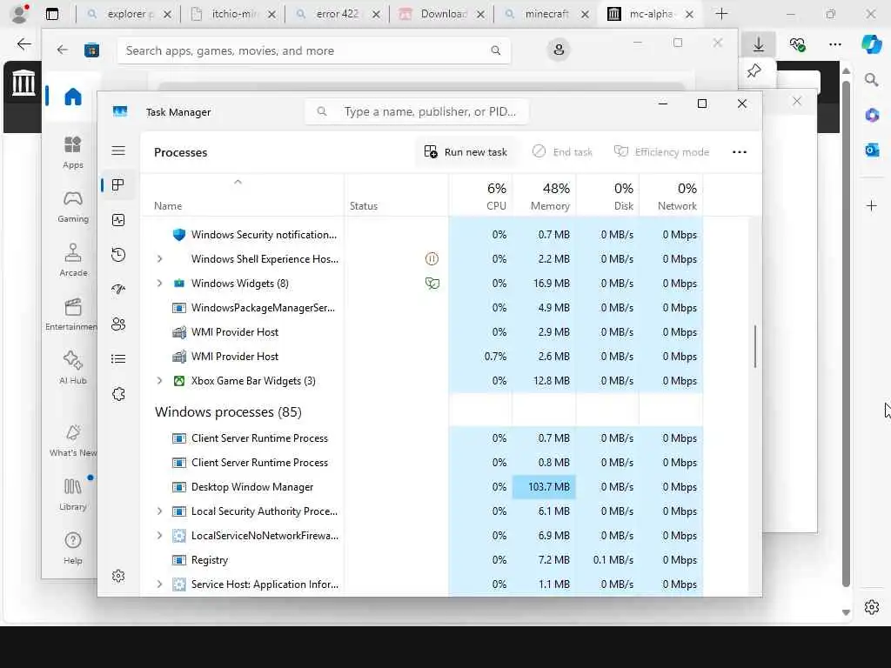Open Microsoft Store Apps section
This screenshot has width=891, height=668.
73,153
